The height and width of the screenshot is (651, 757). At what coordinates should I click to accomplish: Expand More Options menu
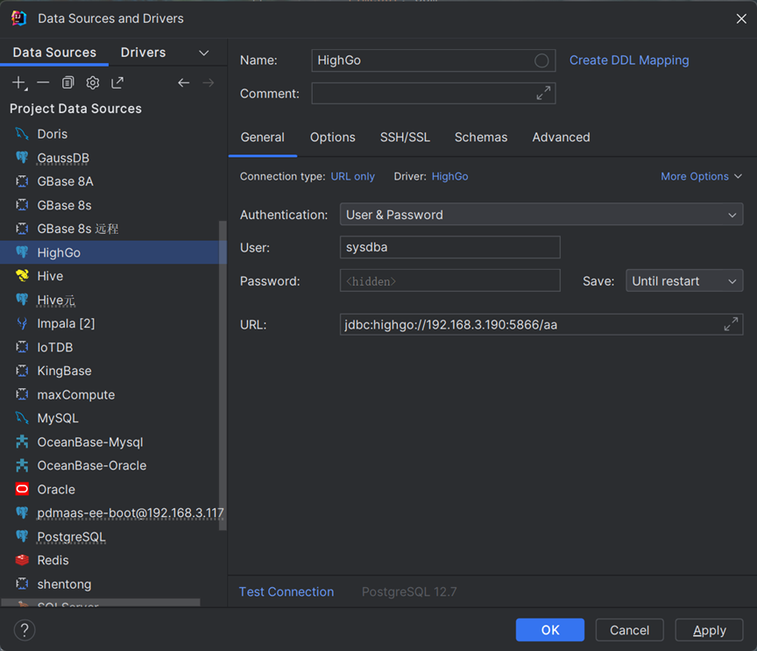(x=701, y=176)
